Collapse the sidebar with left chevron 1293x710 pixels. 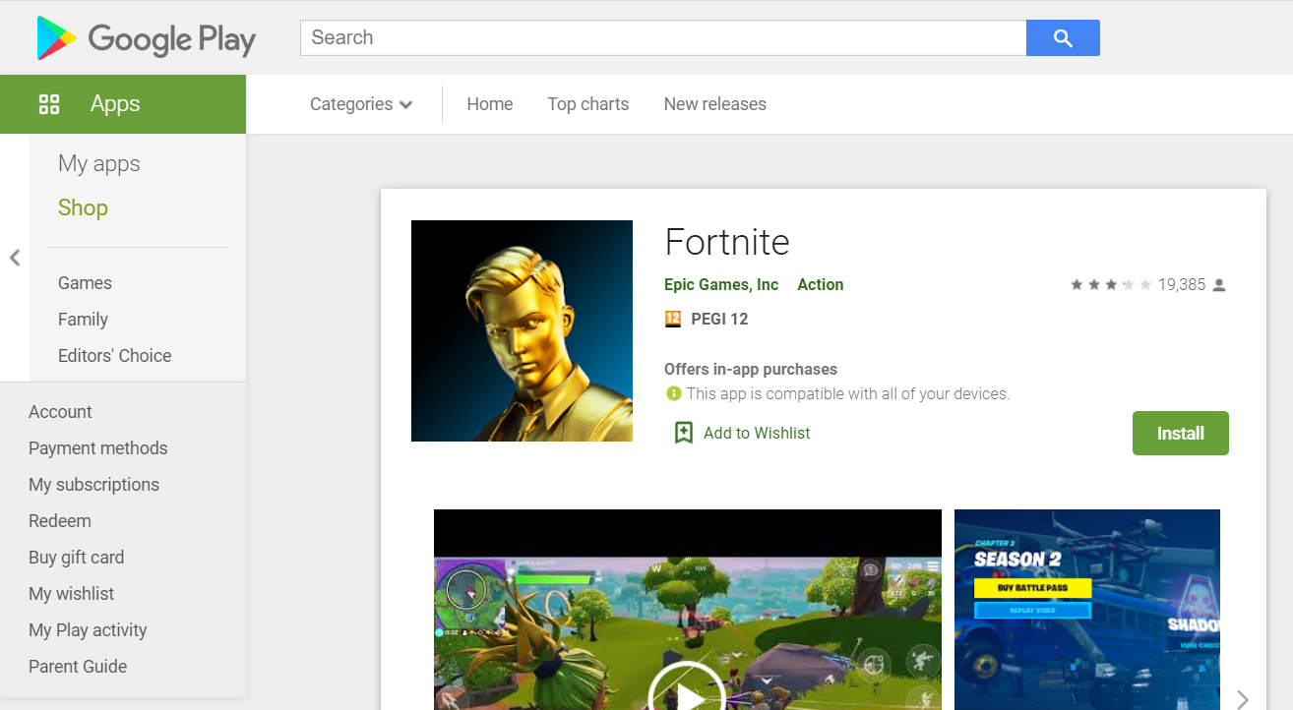coord(15,258)
